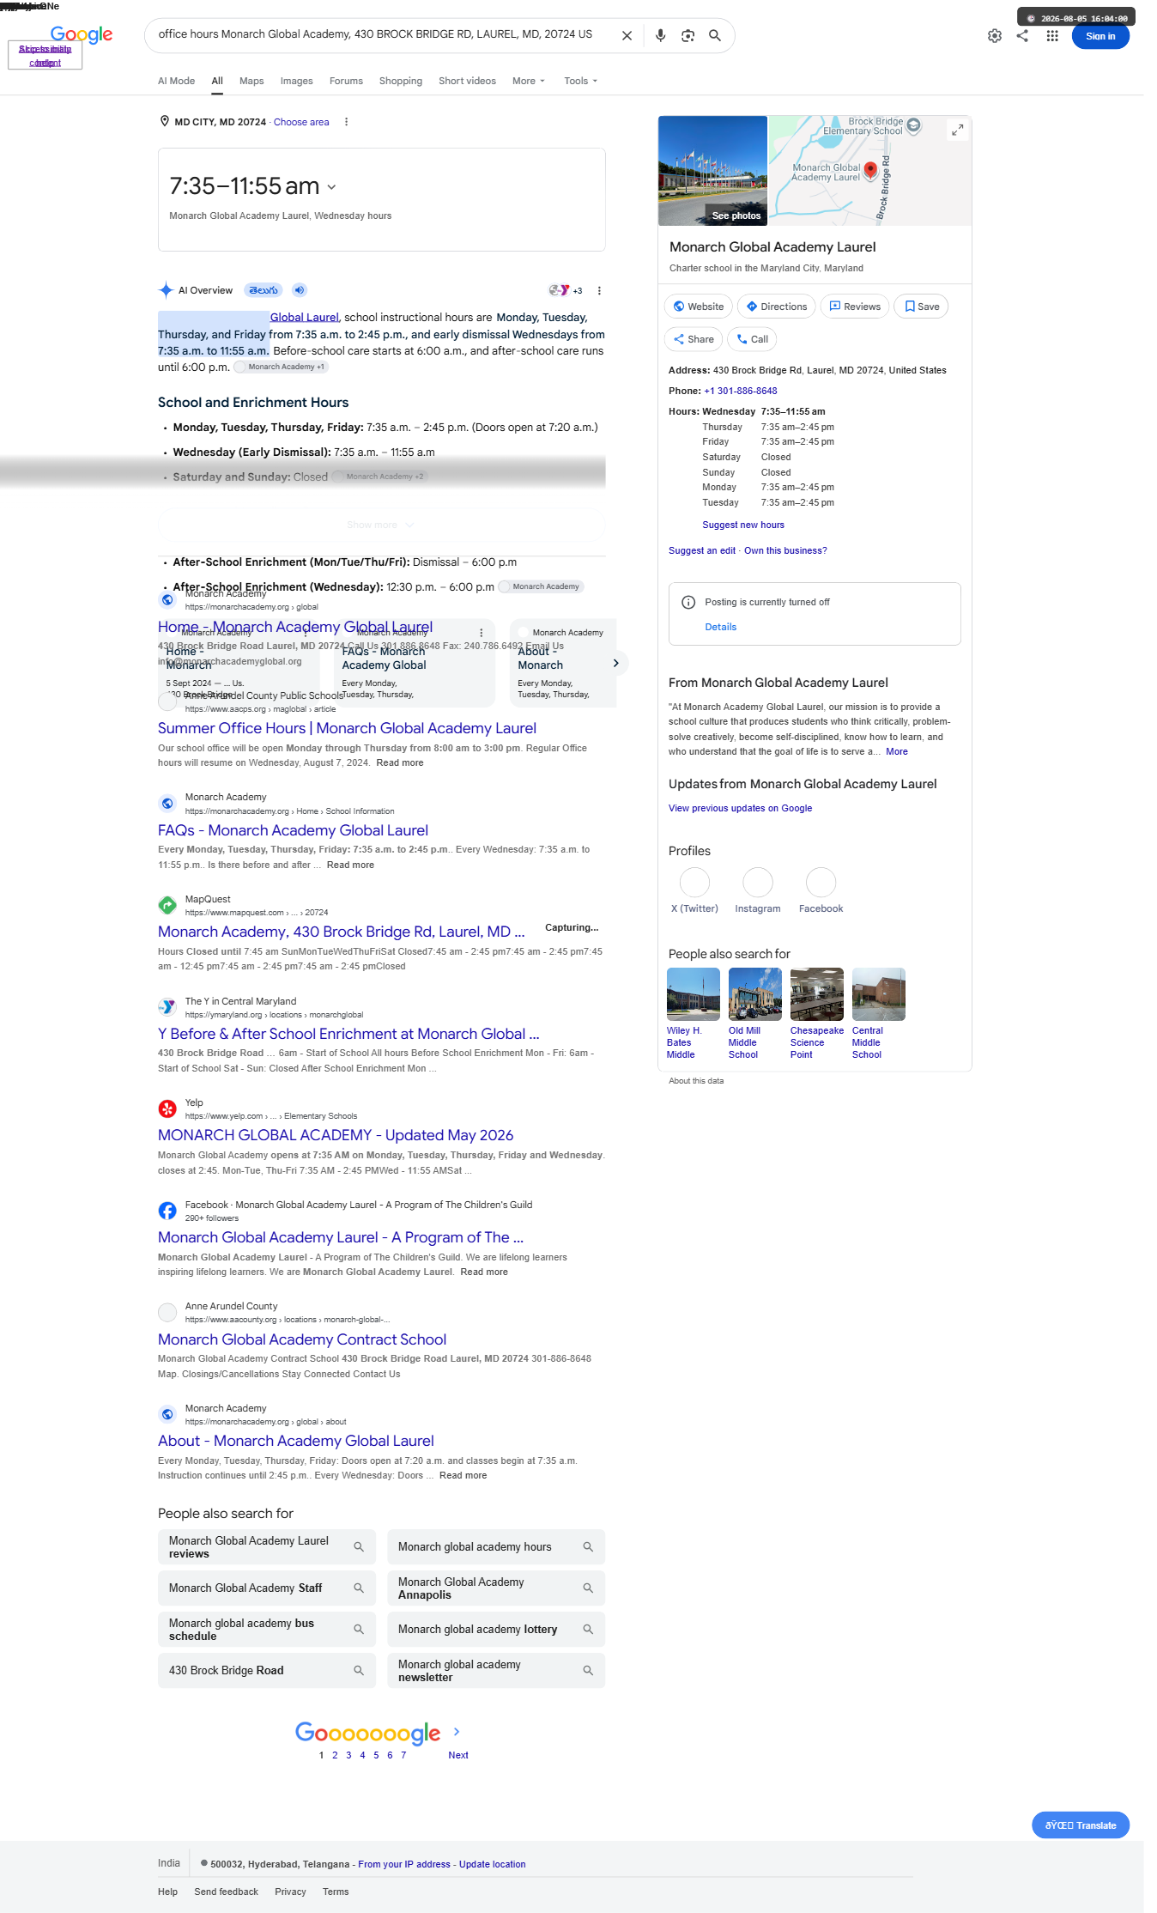Search Monarch Global Academy Laurel reviews
The width and height of the screenshot is (1157, 1913).
pyautogui.click(x=267, y=1547)
